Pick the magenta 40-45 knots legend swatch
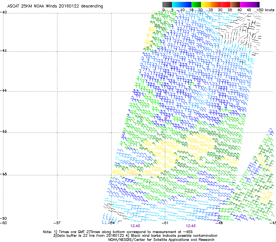This screenshot has width=276, height=242. [x=245, y=4]
